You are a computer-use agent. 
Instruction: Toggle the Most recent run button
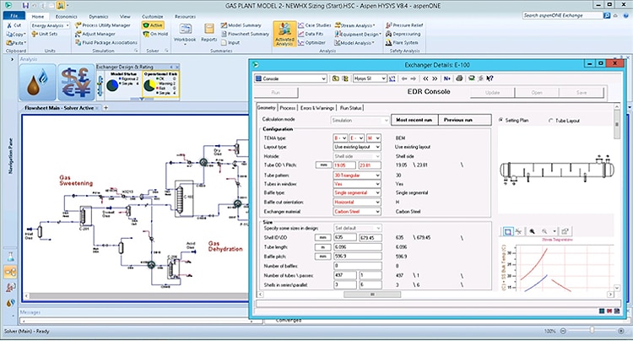(414, 120)
